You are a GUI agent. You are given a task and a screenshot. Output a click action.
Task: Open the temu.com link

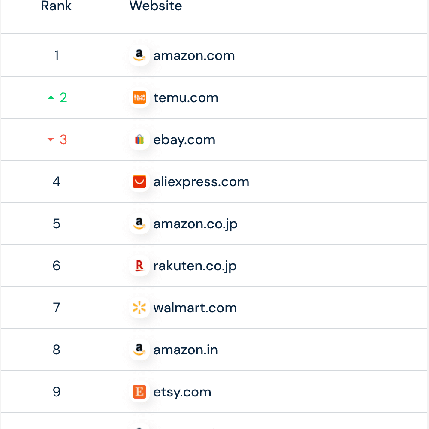point(186,98)
